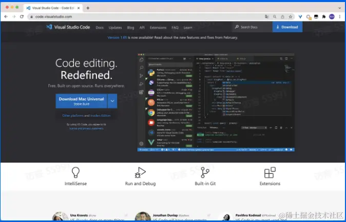The image size is (346, 222).
Task: Open the Learn menu item
Action: [188, 28]
